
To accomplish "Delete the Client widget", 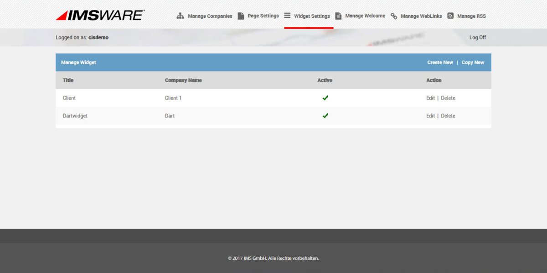I will pyautogui.click(x=448, y=97).
